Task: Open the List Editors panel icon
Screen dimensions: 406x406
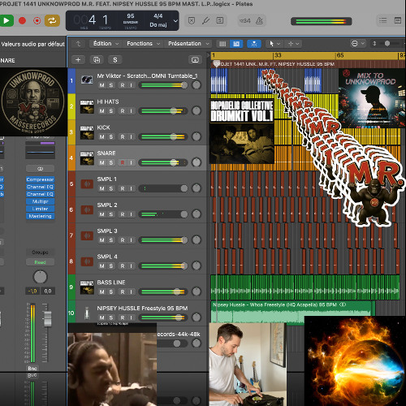Action: (382, 20)
